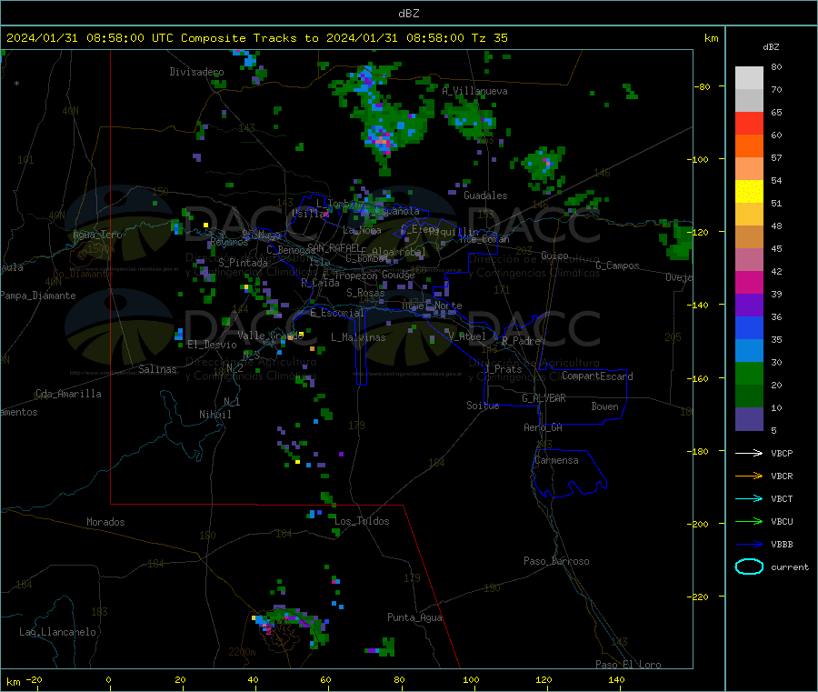
Task: Click the Nihuil map label
Action: click(x=214, y=415)
